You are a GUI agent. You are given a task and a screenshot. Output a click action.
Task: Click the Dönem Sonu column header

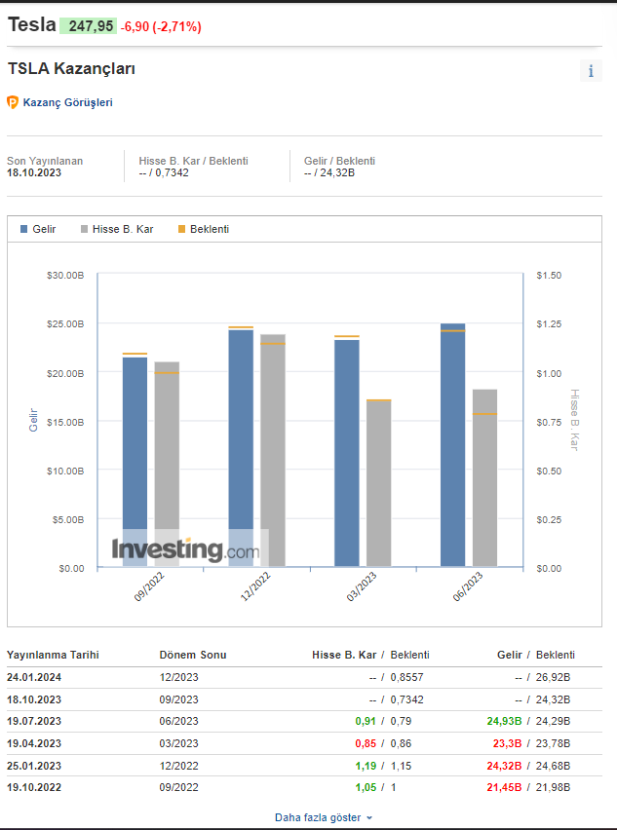193,655
